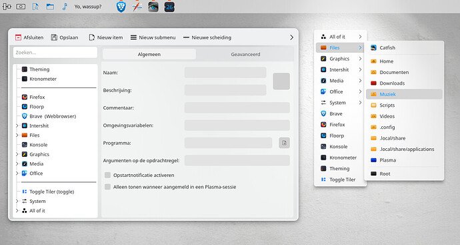Focus the Zoeken search field

[55, 53]
